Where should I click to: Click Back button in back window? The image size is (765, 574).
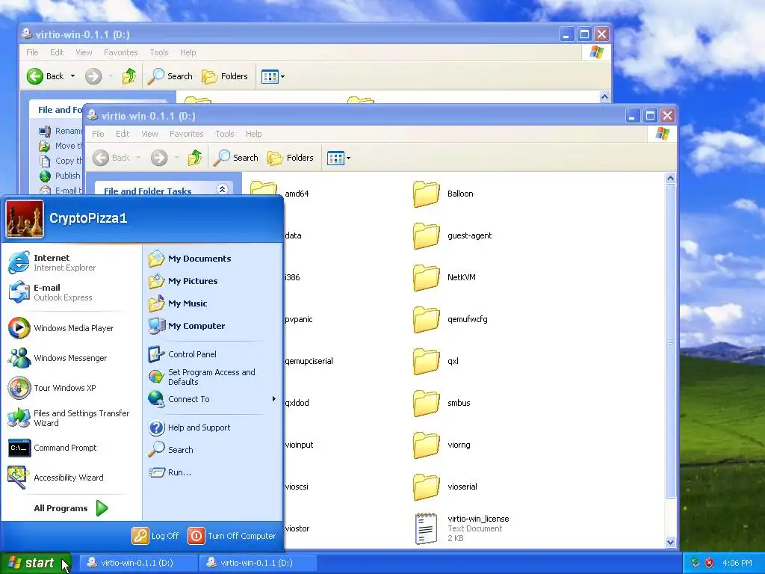click(x=45, y=77)
